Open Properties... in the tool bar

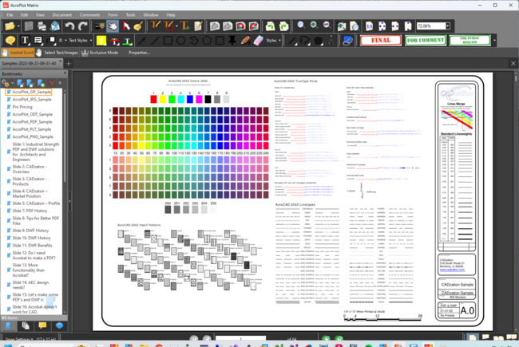click(139, 53)
